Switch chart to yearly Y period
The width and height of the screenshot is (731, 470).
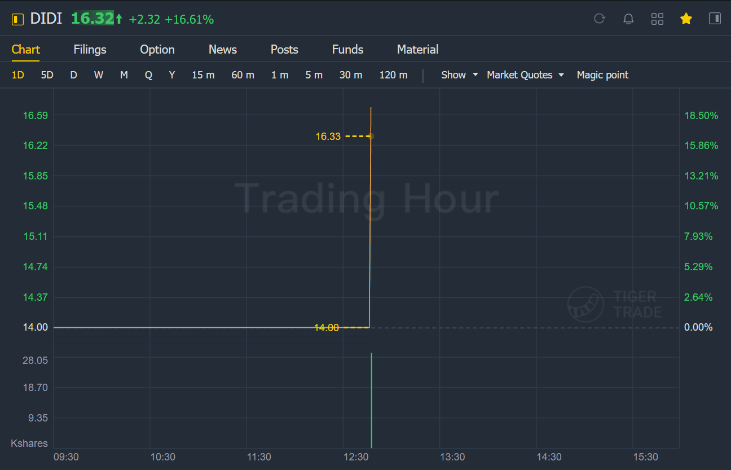click(172, 75)
